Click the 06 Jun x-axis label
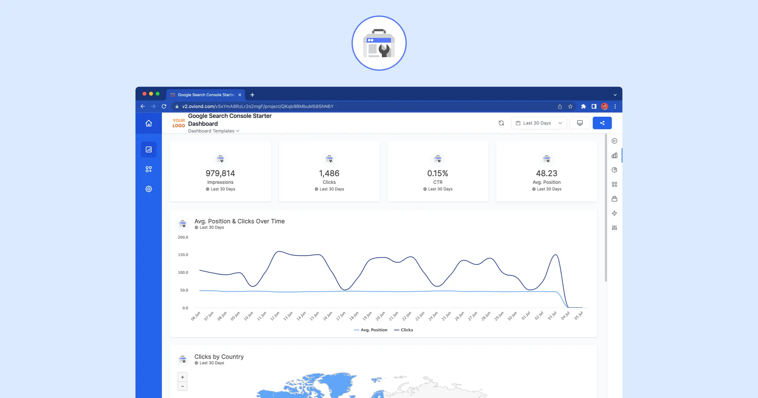 (196, 316)
